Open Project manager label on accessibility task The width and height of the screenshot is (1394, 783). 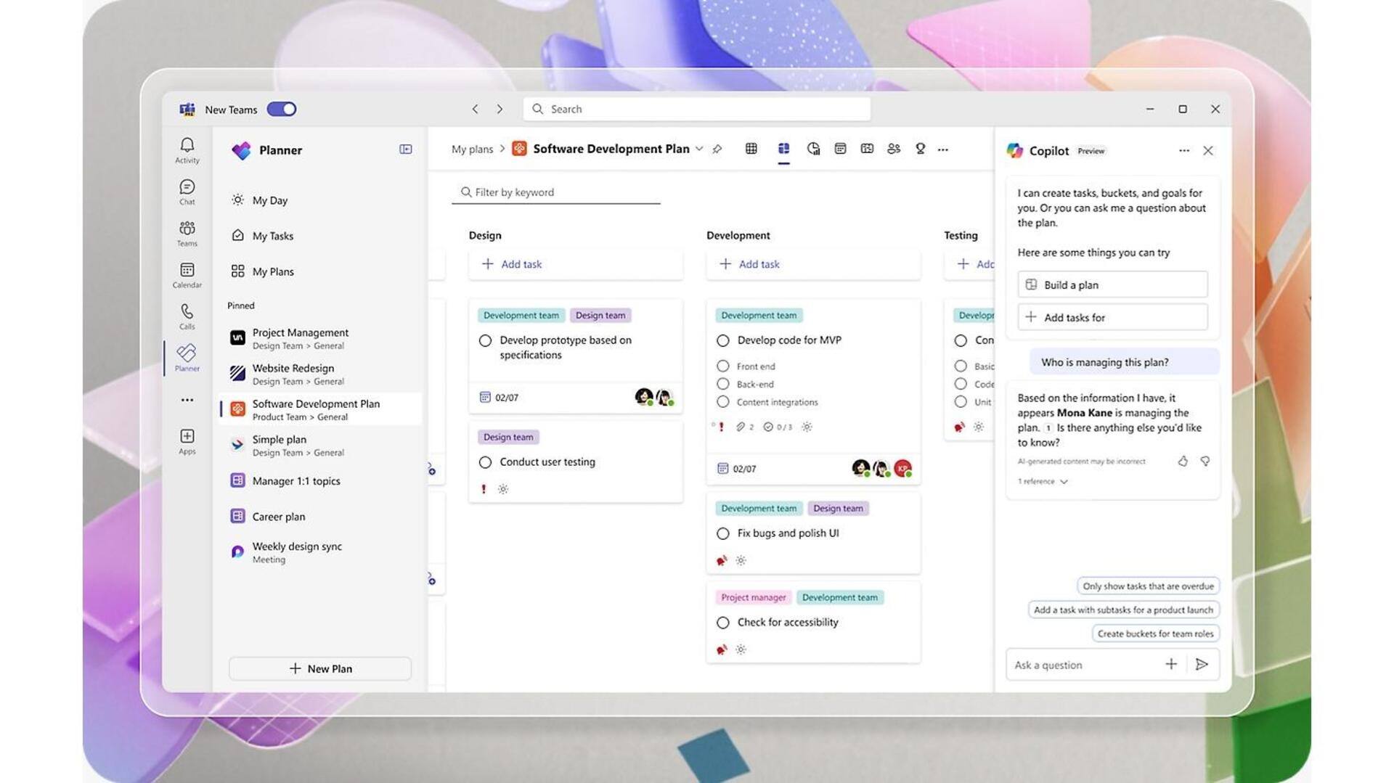(x=753, y=597)
